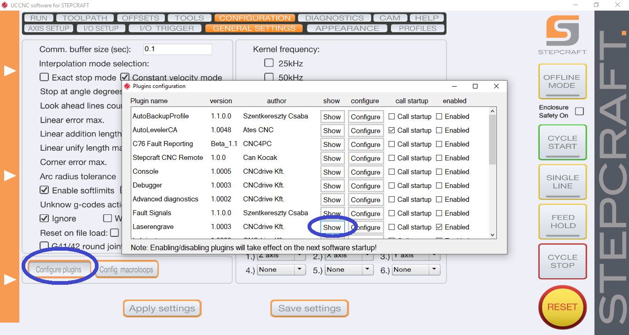
Task: Click OFFLINE MODE button
Action: [562, 82]
